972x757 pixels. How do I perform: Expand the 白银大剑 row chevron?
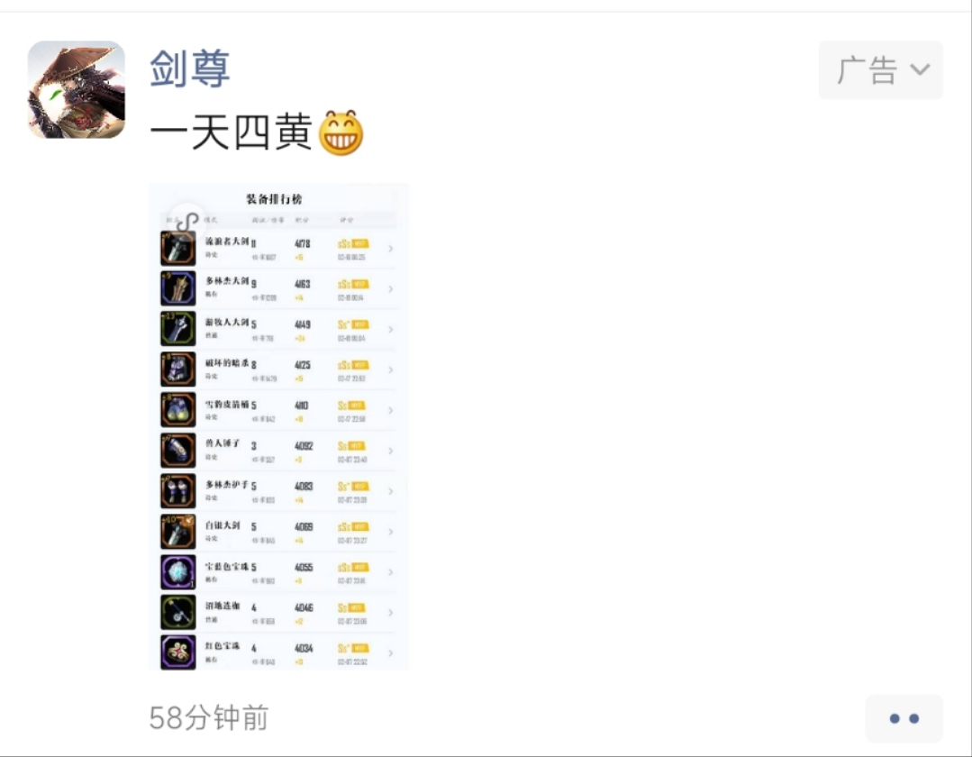click(391, 532)
